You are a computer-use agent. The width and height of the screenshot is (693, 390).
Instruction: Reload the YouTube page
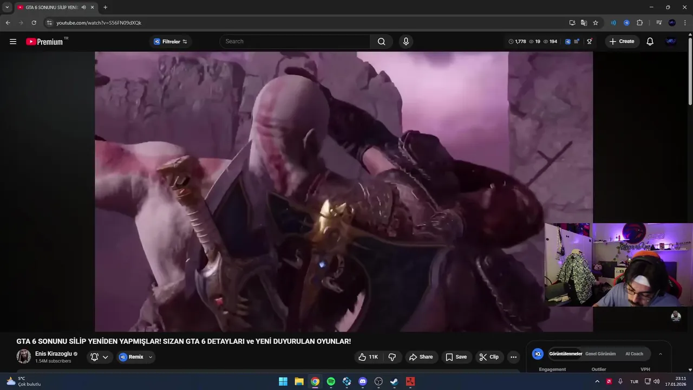[x=34, y=23]
